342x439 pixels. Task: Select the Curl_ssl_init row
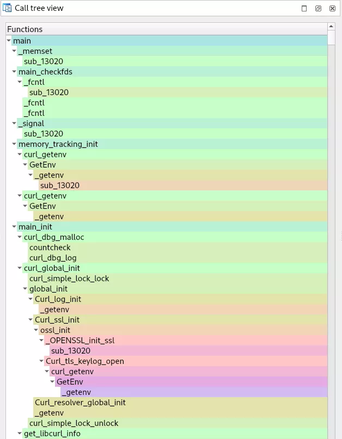click(x=180, y=320)
